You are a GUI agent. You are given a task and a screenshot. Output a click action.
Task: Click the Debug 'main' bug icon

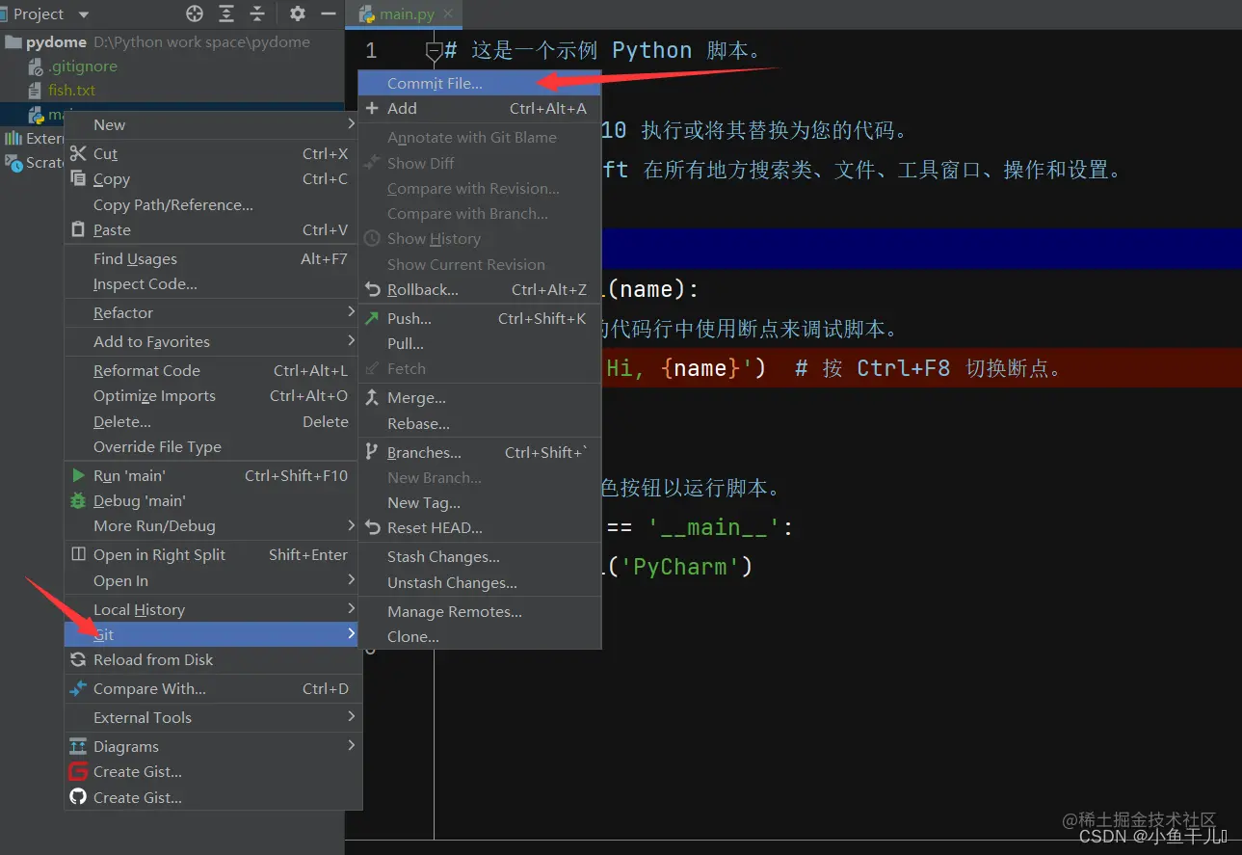[x=78, y=500]
